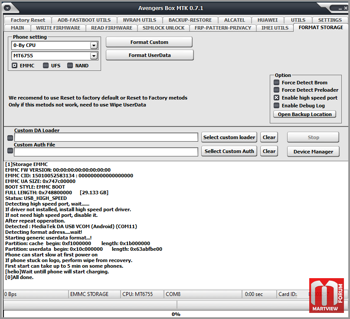Click log line '[1]Storage EMMC'
This screenshot has width=350, height=319.
tap(26, 164)
